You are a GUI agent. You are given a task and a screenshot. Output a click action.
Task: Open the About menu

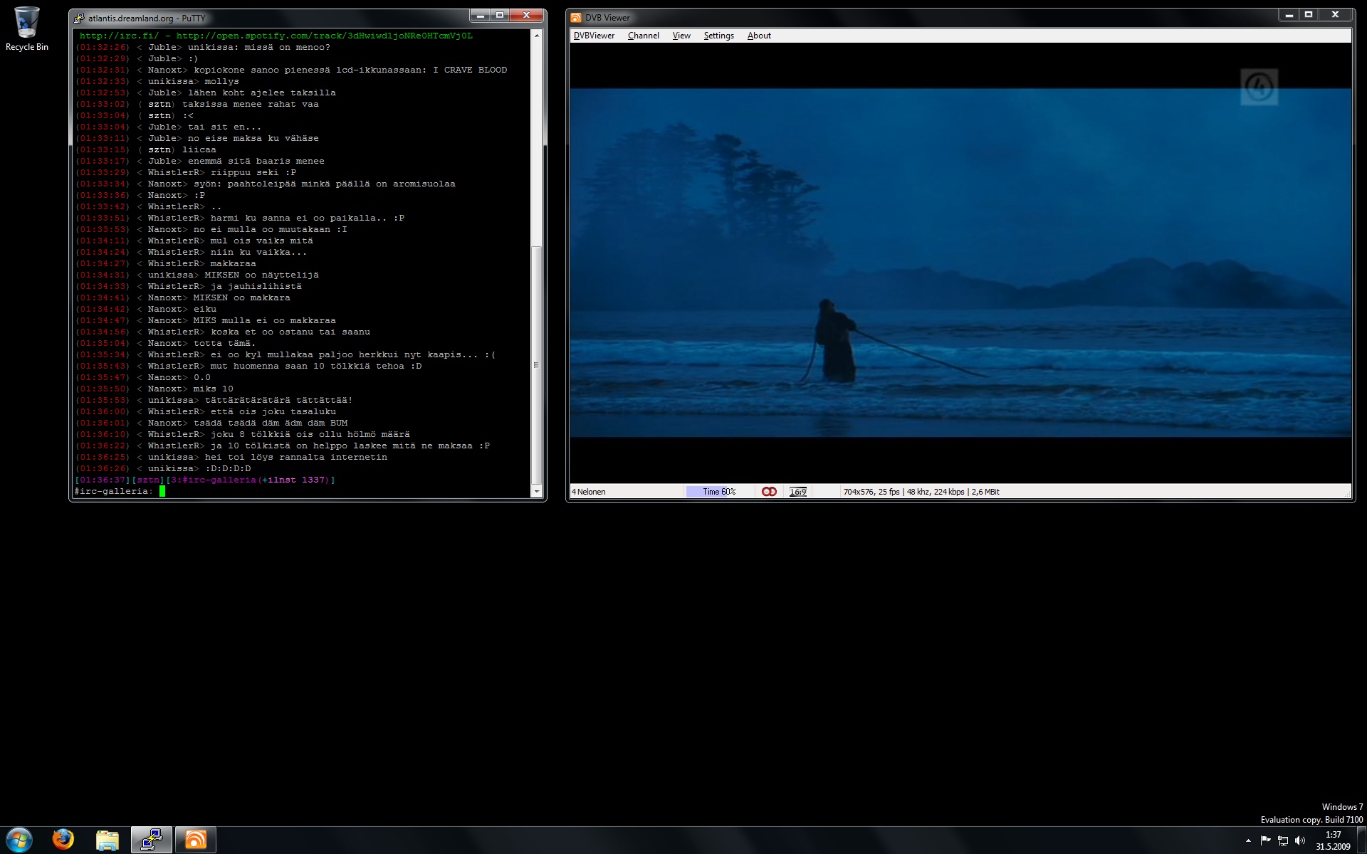(759, 36)
